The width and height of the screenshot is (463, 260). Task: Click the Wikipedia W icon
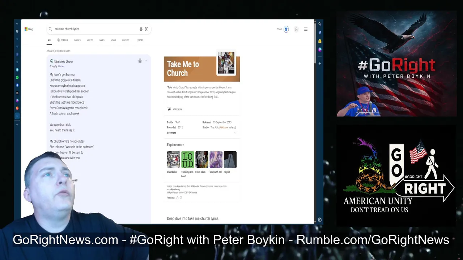point(169,109)
